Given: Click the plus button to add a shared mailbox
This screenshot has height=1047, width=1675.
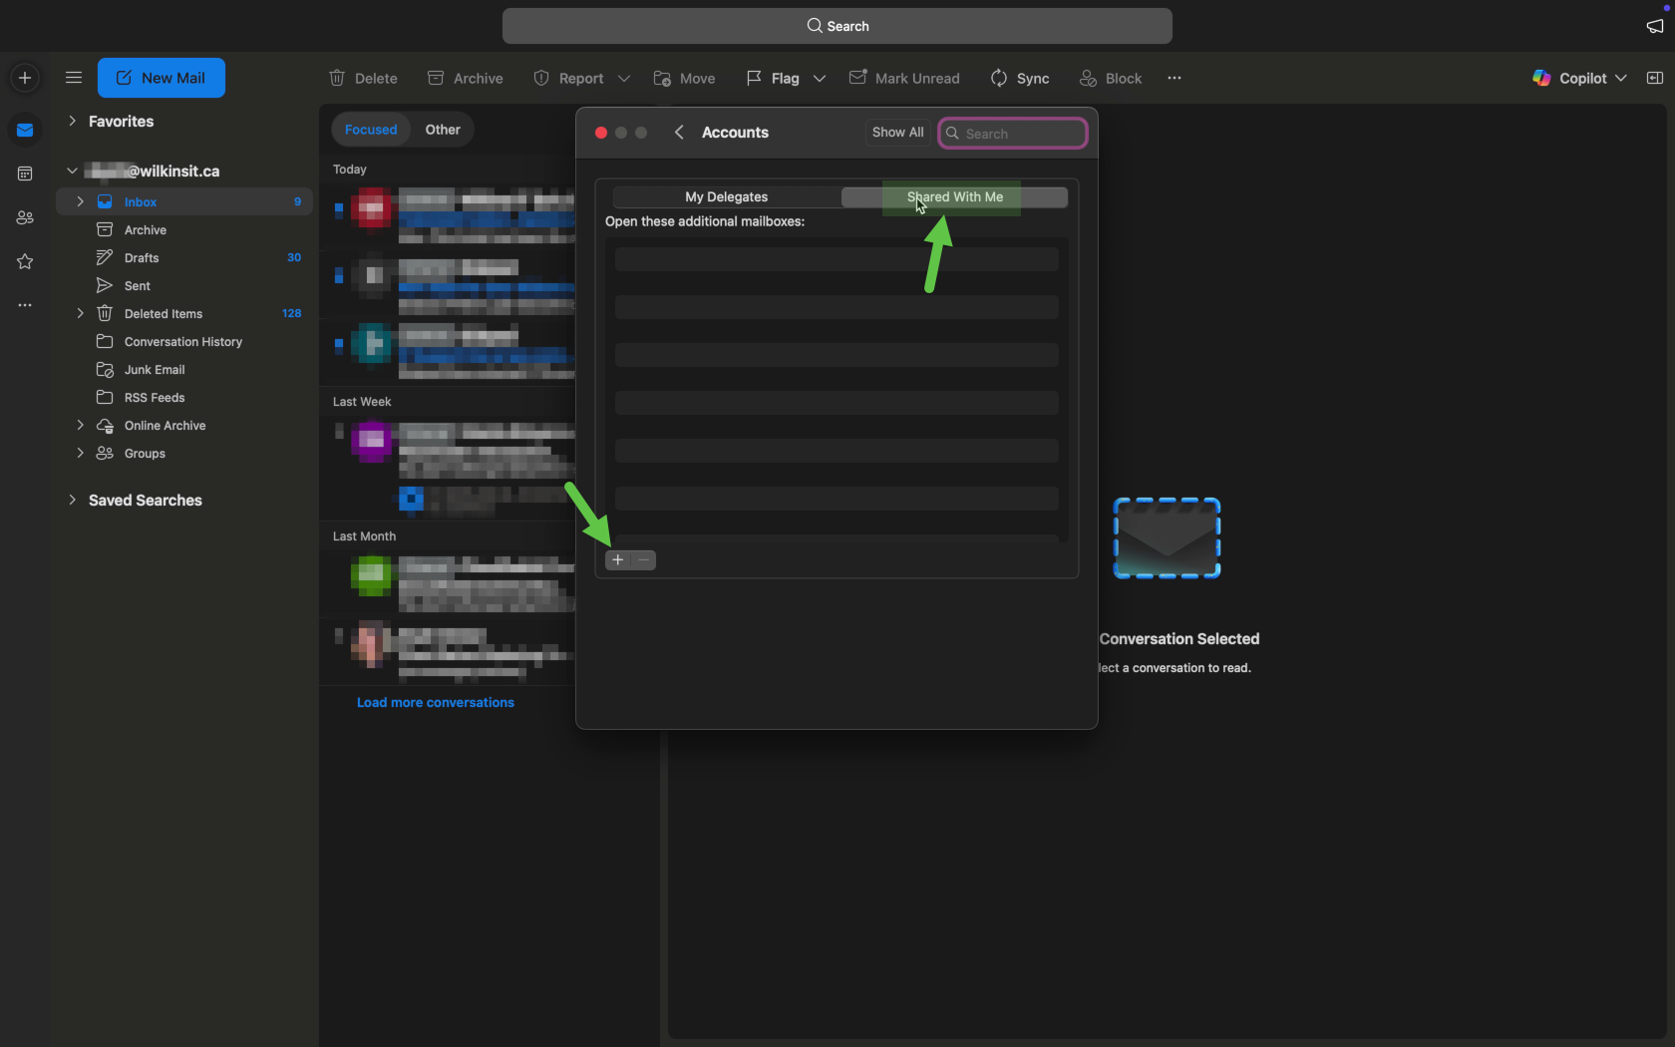Looking at the screenshot, I should tap(618, 560).
